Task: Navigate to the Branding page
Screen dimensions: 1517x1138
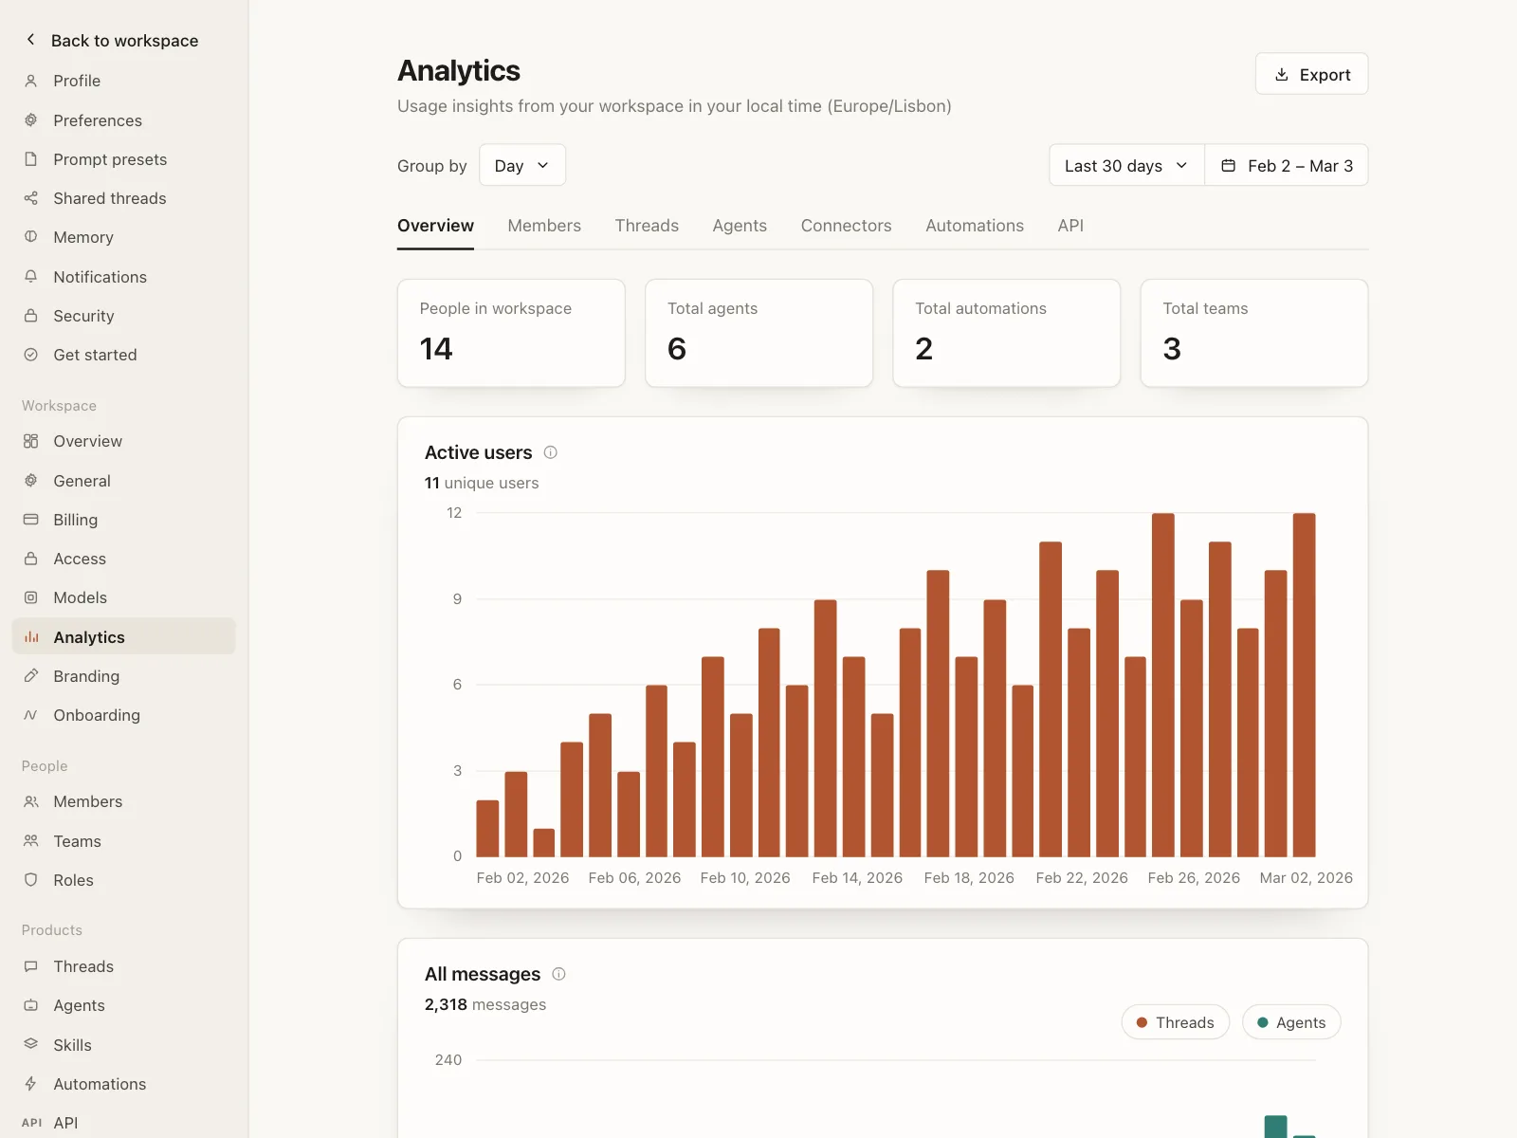Action: (124, 676)
